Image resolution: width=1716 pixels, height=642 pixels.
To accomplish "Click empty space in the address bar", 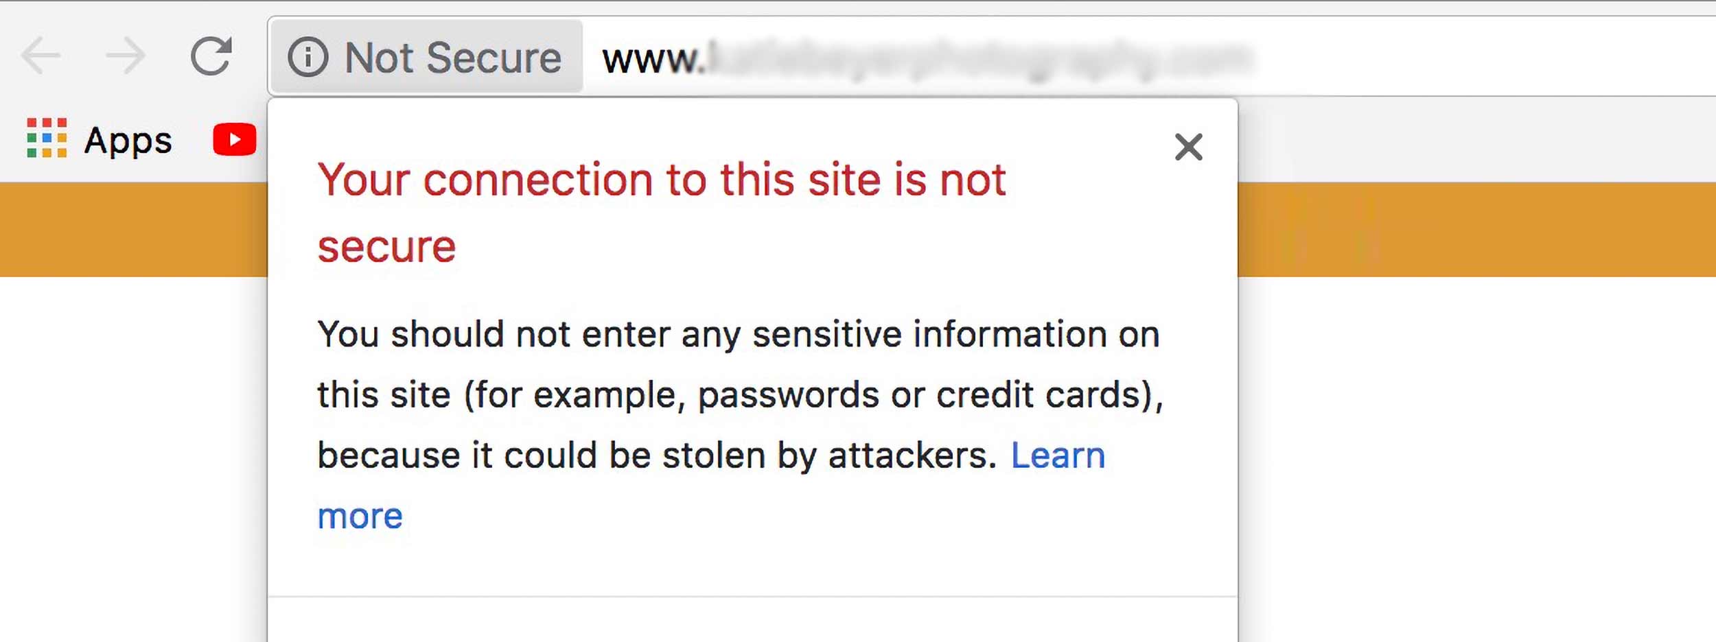I will point(1483,56).
